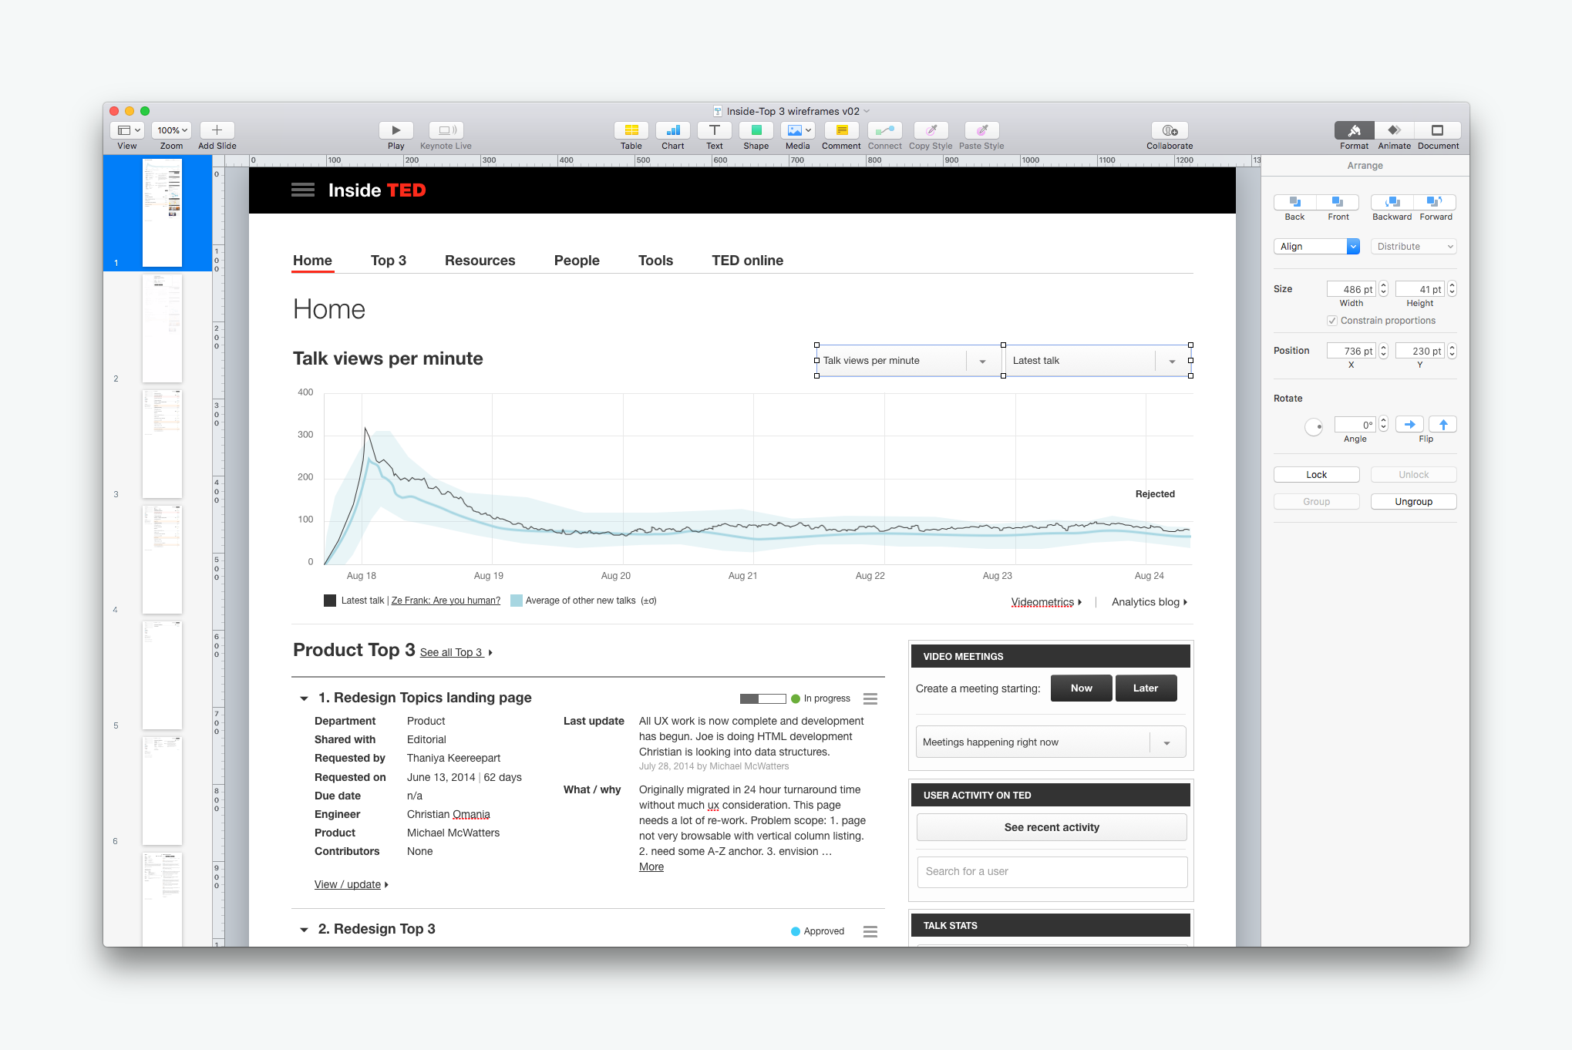
Task: Collapse 1. Redesign Topics landing page
Action: (304, 698)
